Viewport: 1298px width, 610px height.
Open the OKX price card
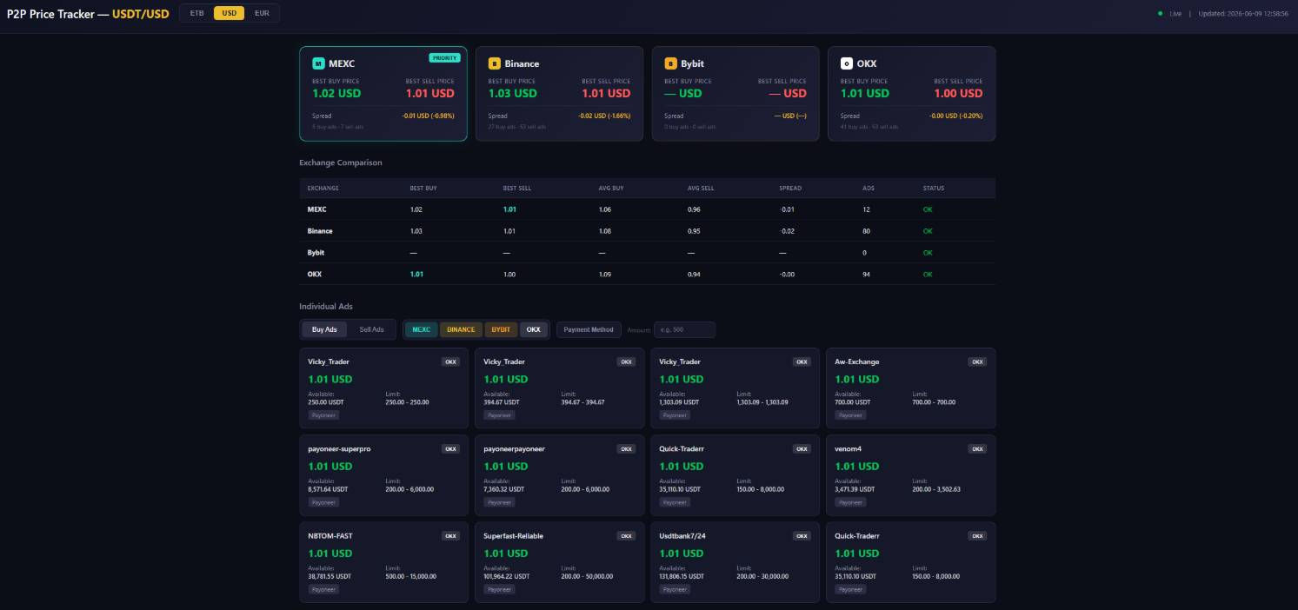[911, 93]
